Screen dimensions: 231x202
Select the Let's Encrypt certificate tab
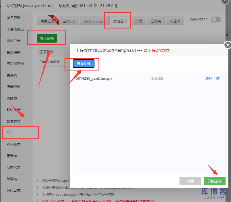94,20
